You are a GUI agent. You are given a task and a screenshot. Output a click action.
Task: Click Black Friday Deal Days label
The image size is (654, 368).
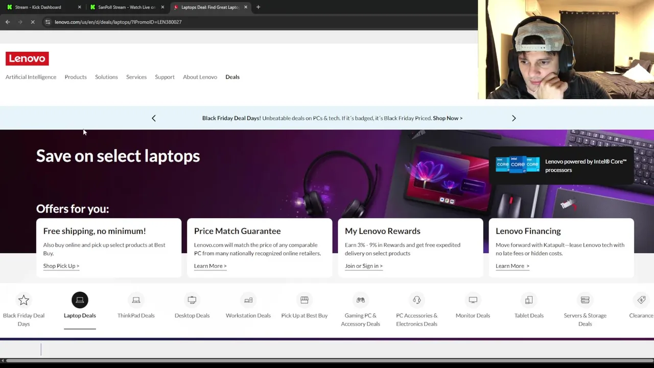pos(24,319)
